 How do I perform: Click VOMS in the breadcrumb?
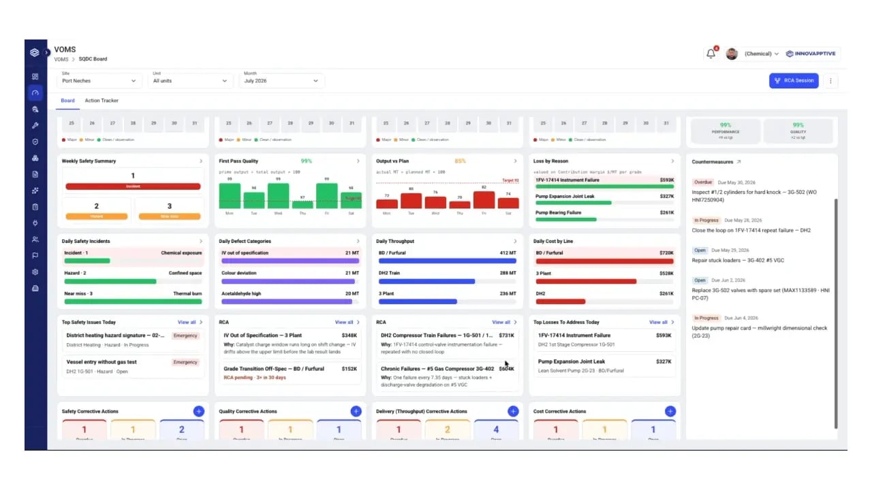pos(61,59)
